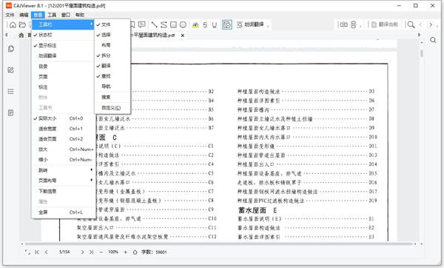Click the vertical scrollbar of the document
Viewport: 444px width, 268px height.
[x=422, y=141]
